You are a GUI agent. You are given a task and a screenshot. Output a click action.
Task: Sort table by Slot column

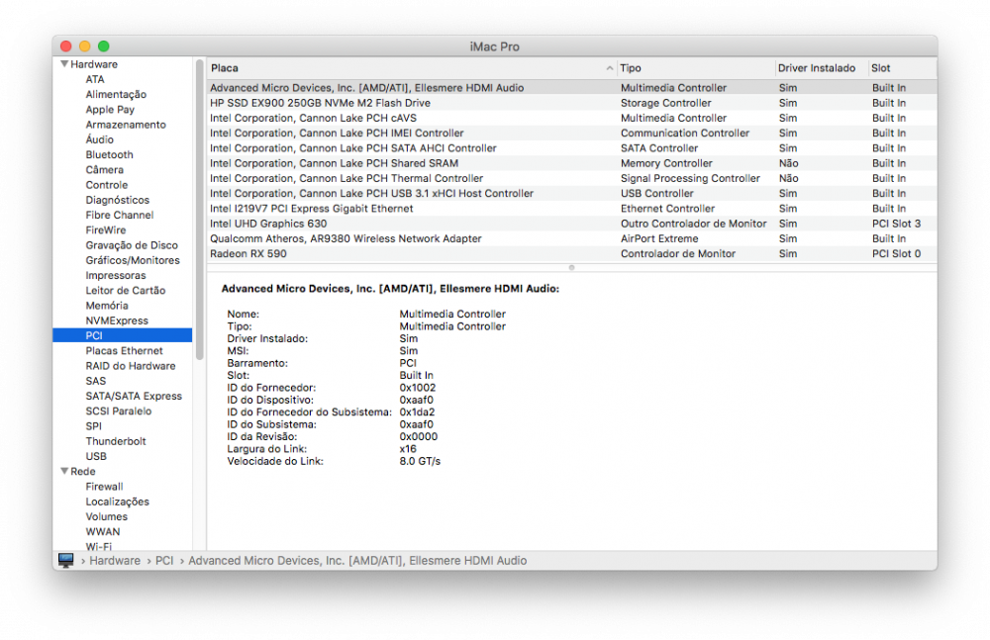(902, 68)
